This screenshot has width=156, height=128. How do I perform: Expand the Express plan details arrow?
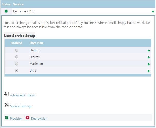(149, 57)
